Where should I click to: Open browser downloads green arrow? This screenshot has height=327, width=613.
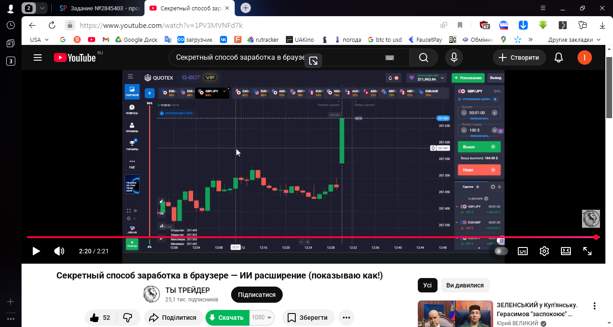[x=543, y=25]
